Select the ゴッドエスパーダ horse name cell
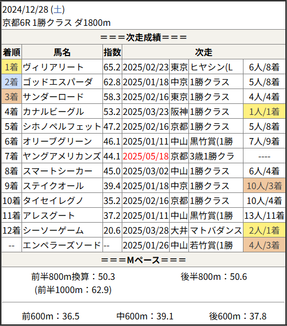 click(x=62, y=82)
